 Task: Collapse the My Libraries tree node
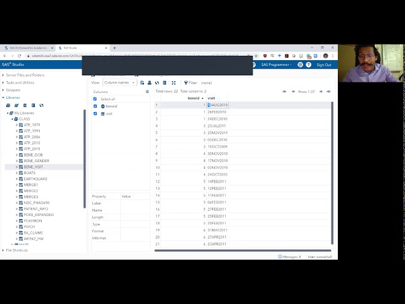8,113
